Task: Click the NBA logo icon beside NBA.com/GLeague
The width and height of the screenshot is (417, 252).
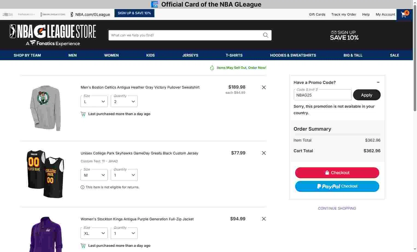Action: click(x=72, y=14)
